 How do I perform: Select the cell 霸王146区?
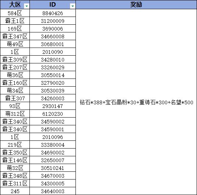[x=15, y=160]
